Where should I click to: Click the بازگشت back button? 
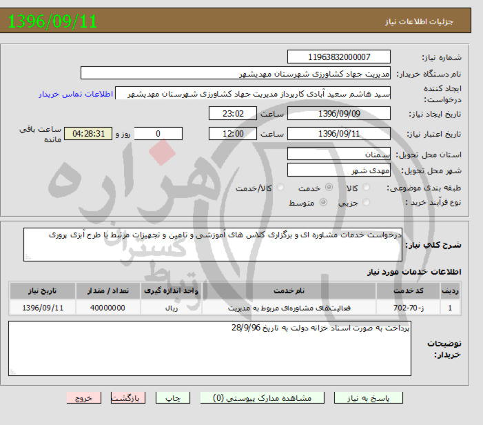pyautogui.click(x=128, y=398)
